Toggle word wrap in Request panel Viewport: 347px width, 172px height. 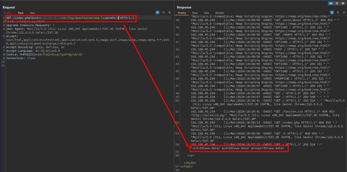[158, 13]
